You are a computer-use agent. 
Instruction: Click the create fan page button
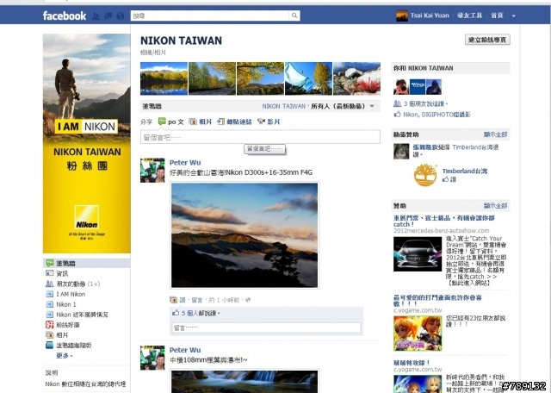click(x=487, y=40)
